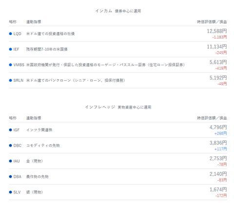Click the dark blue dot beside IGF
The height and width of the screenshot is (206, 234).
(x=11, y=130)
